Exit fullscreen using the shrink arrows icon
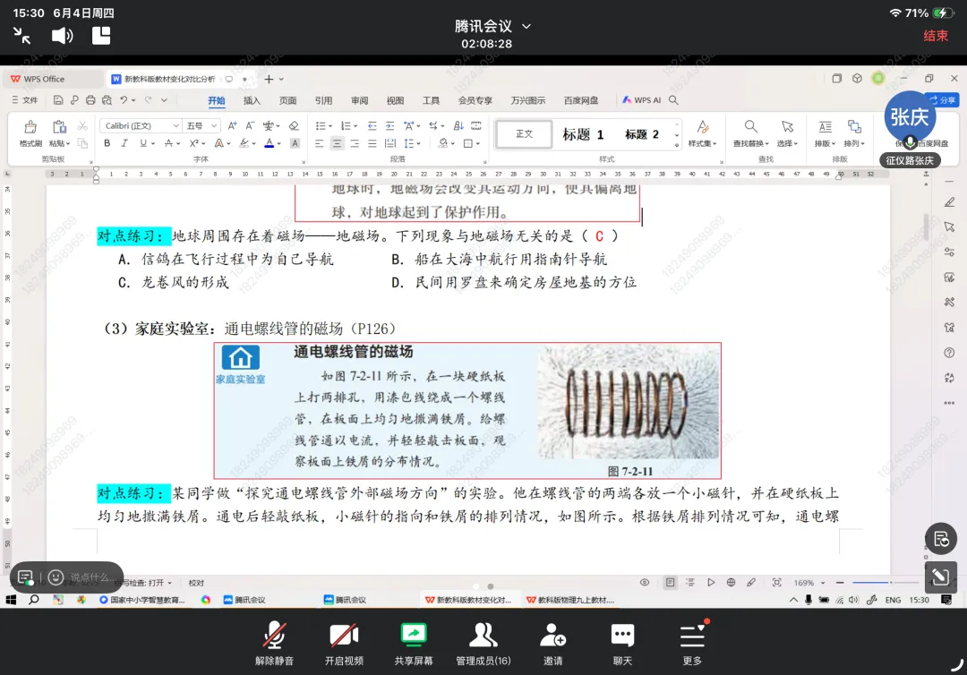The width and height of the screenshot is (967, 675). (22, 36)
